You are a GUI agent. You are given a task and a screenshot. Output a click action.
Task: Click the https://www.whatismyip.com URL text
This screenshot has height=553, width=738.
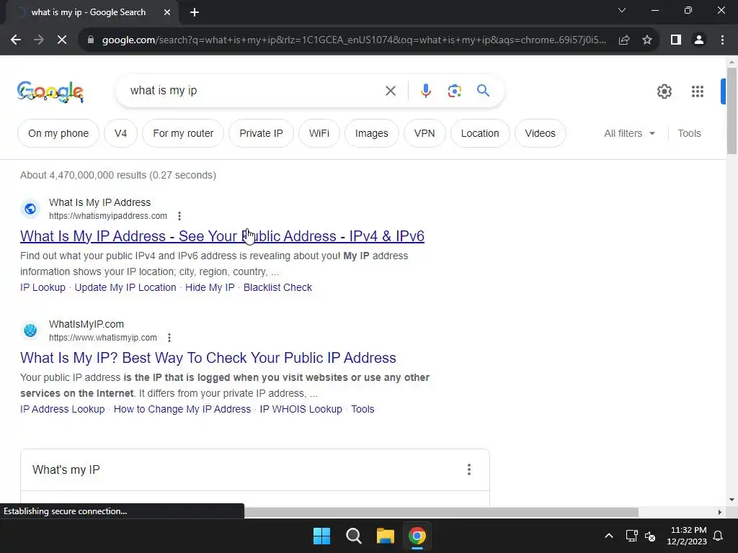point(103,338)
